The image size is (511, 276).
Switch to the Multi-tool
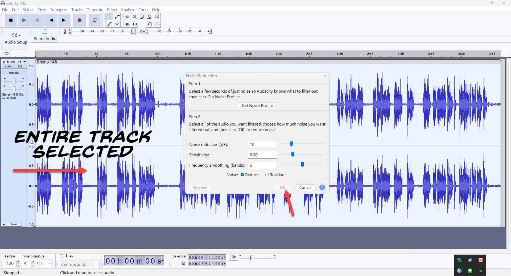(117, 24)
